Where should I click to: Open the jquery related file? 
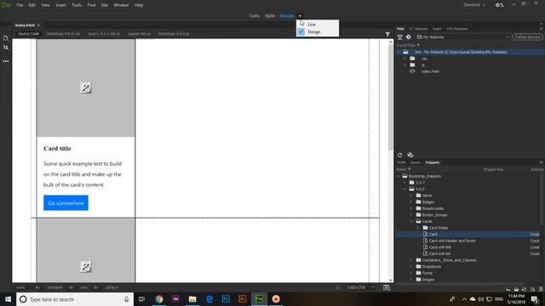(x=104, y=34)
